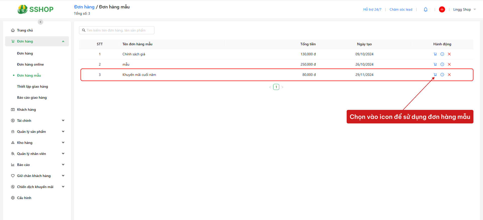Use template Khuyến mãi cuối năm cart icon
The height and width of the screenshot is (220, 483).
[x=435, y=75]
